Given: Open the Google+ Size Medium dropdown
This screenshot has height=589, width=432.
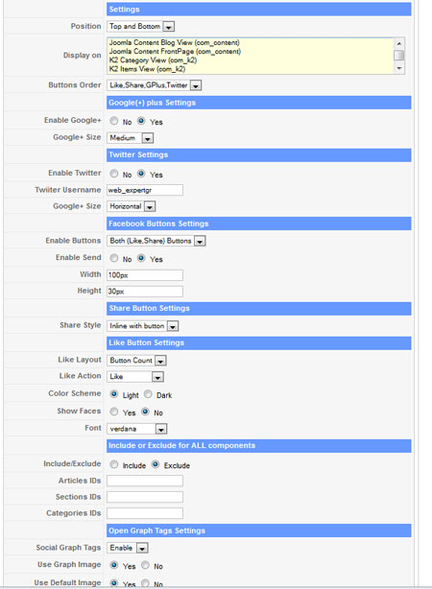Looking at the screenshot, I should (131, 138).
